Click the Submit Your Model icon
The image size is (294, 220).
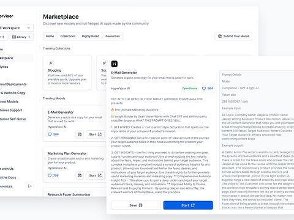click(220, 36)
